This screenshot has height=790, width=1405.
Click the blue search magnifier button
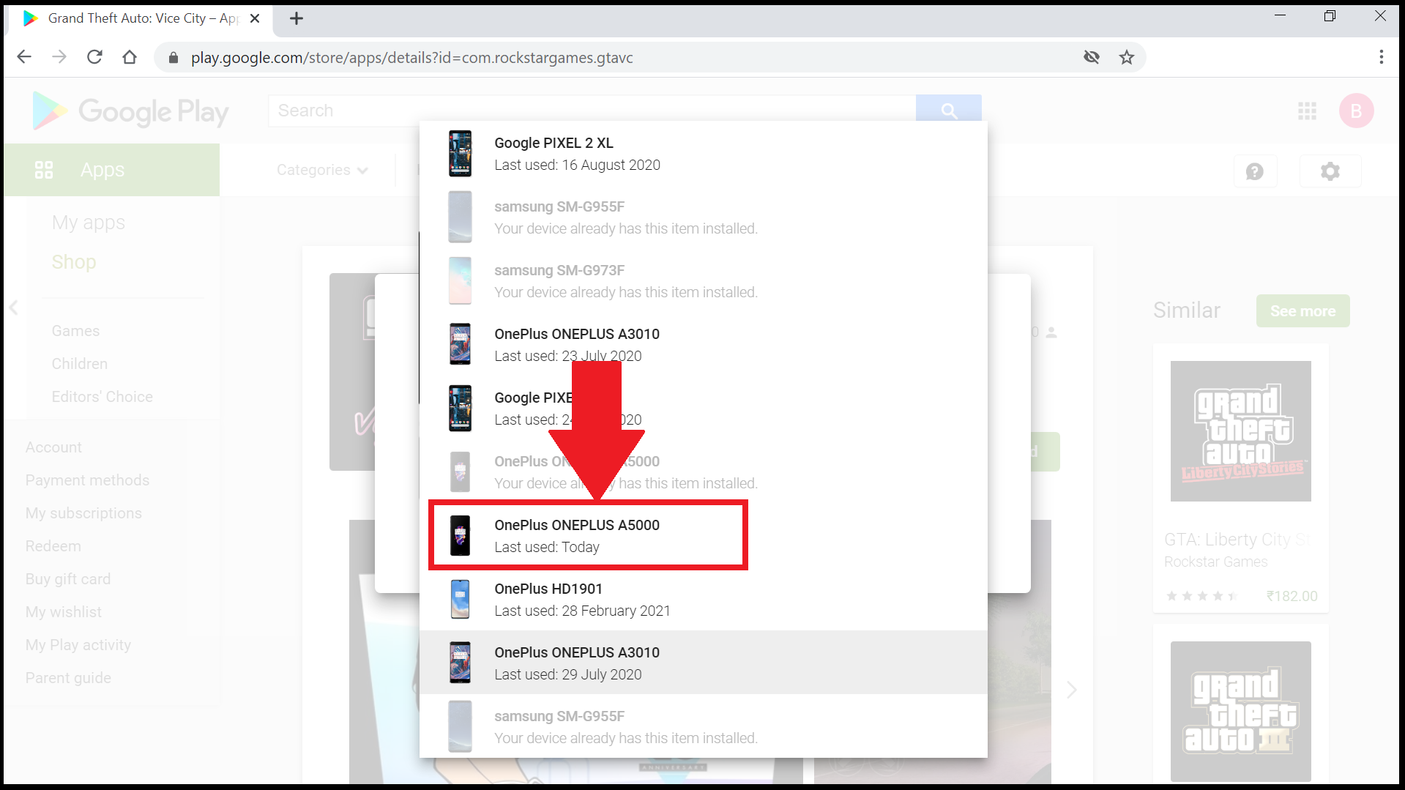(949, 111)
